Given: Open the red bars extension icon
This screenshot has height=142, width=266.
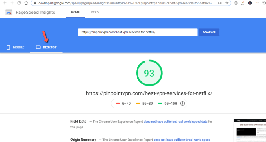Looking at the screenshot, I should point(257,3).
